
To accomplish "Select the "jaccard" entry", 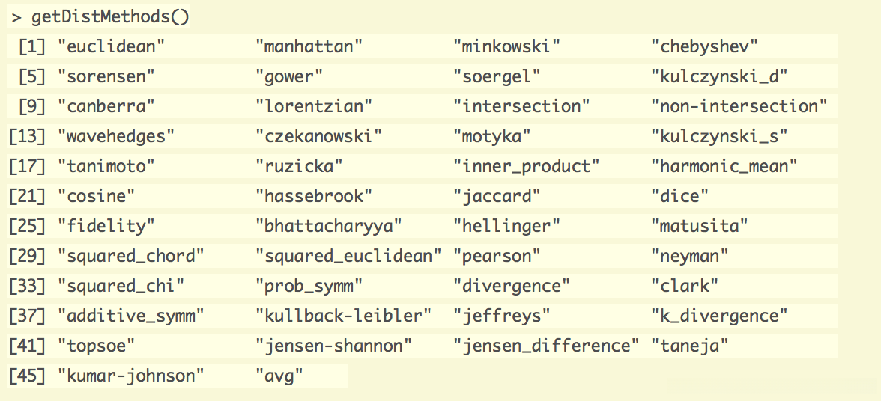I will pos(497,196).
